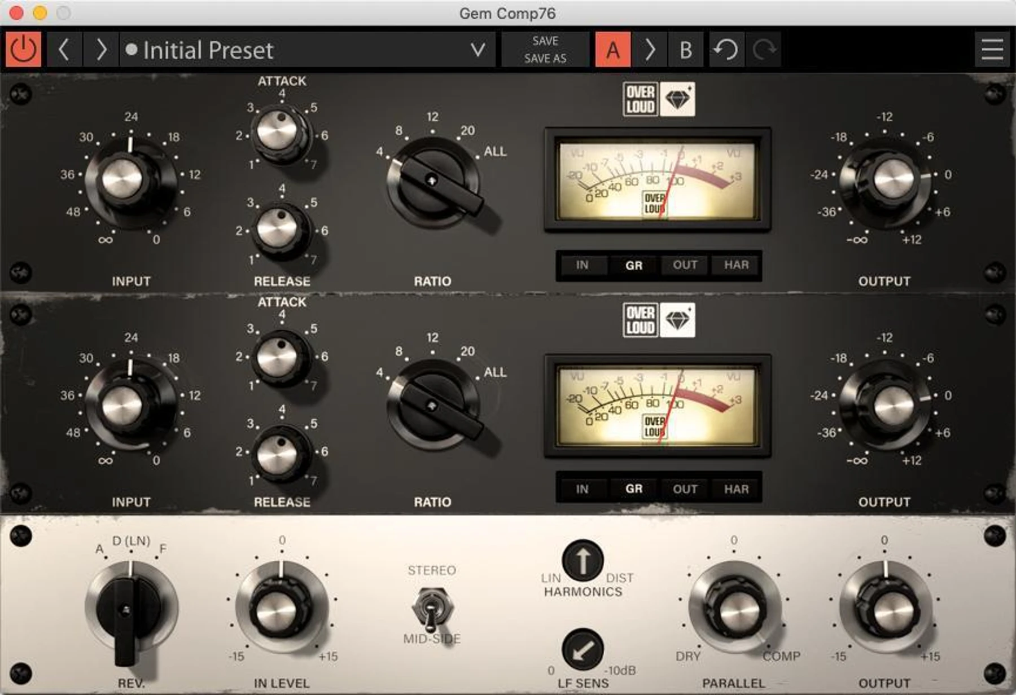The width and height of the screenshot is (1016, 695).
Task: Click the COMP label near PARALLEL knob
Action: tap(782, 656)
